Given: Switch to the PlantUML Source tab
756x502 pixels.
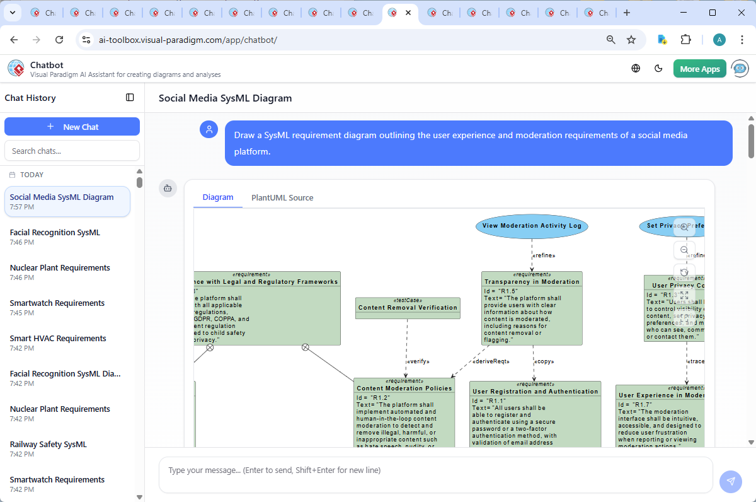Looking at the screenshot, I should (282, 197).
